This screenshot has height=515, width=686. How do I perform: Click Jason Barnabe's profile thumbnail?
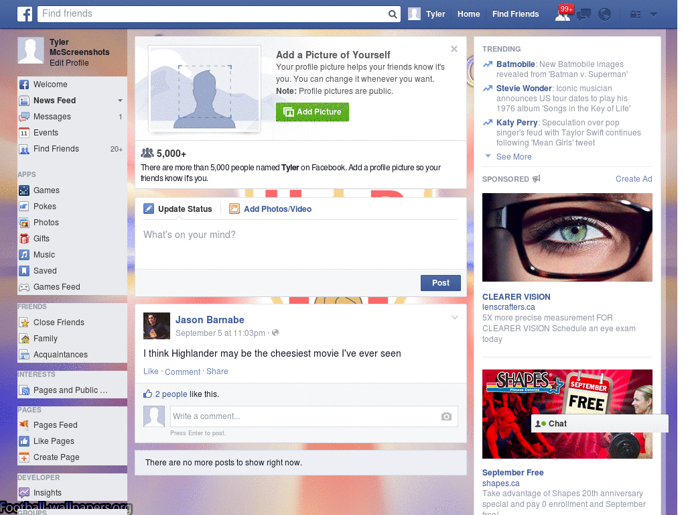tap(157, 326)
